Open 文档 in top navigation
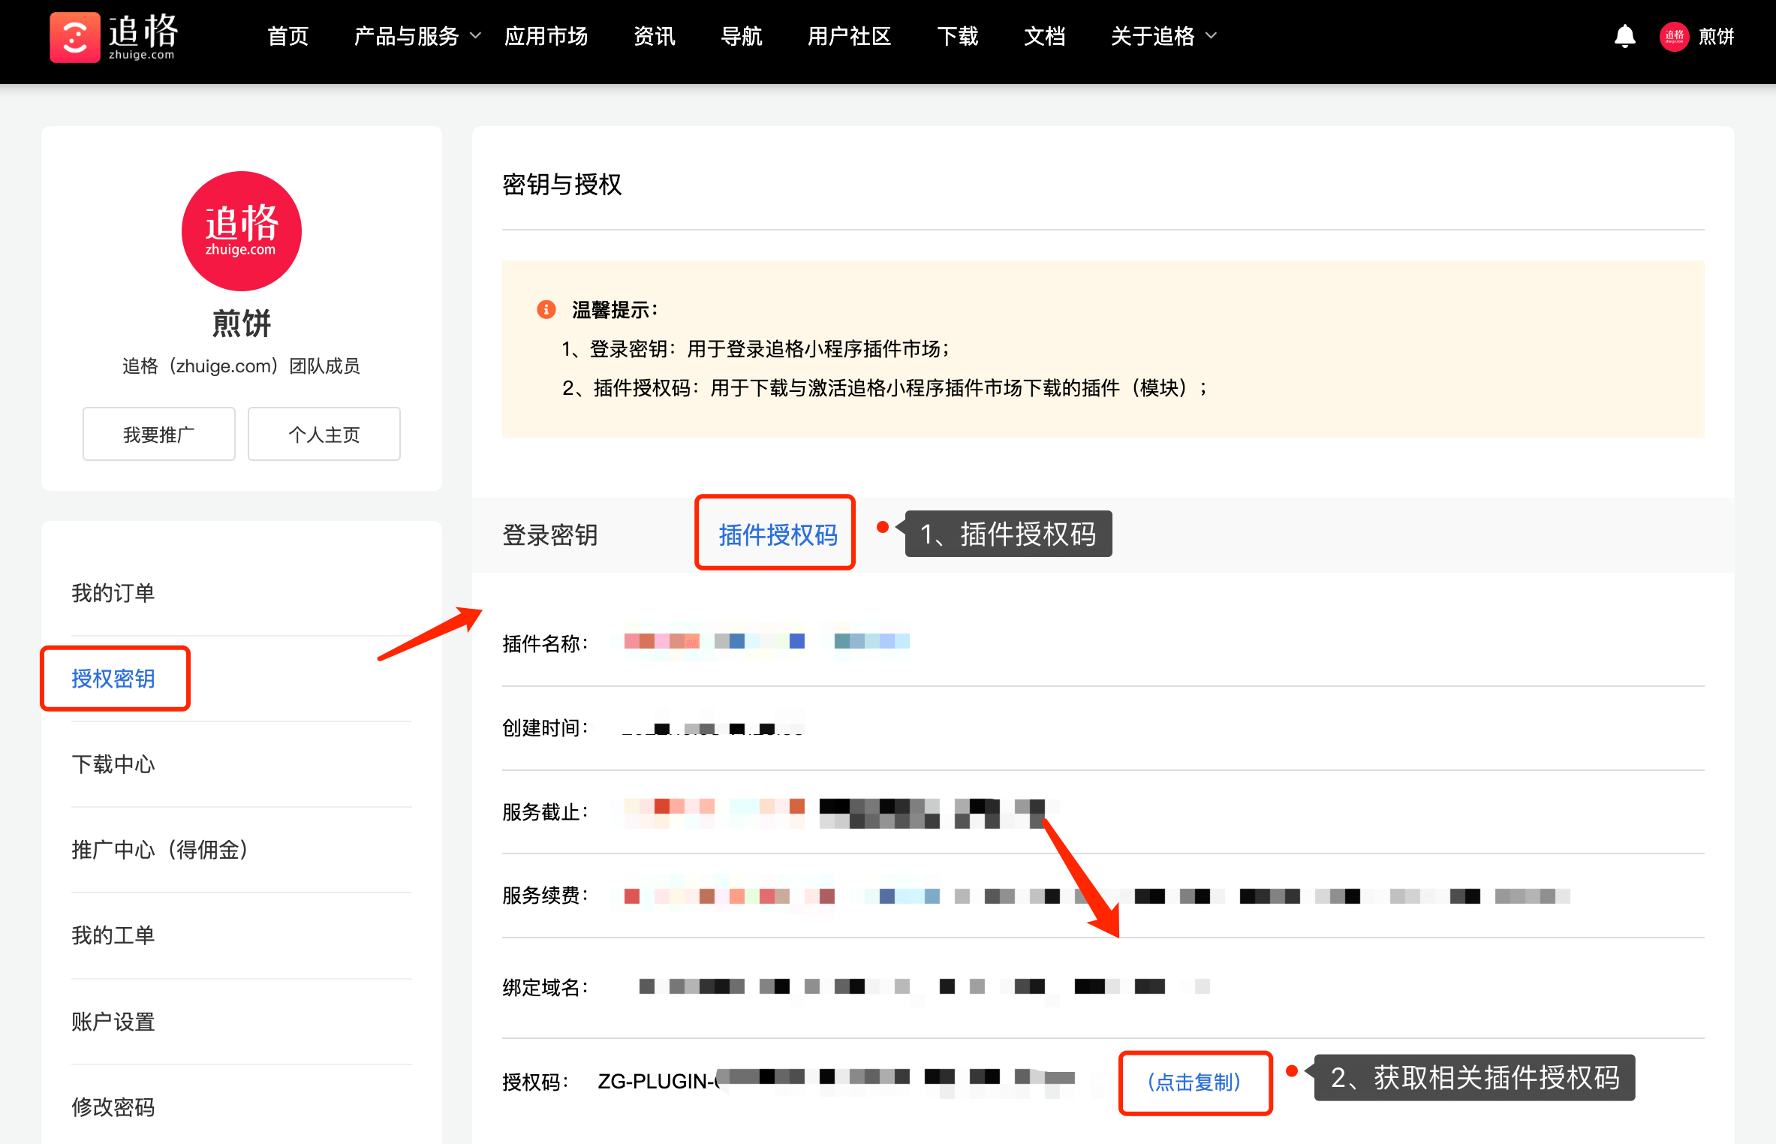 pos(1044,36)
